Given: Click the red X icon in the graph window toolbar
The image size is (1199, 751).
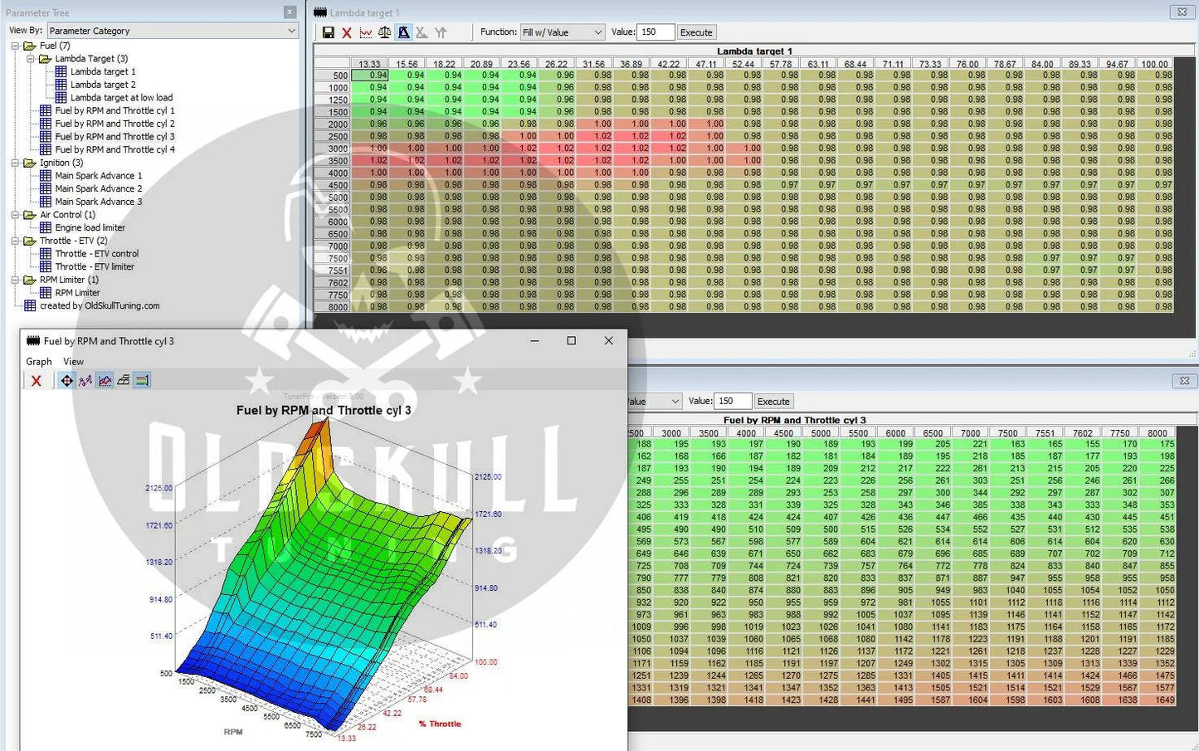Looking at the screenshot, I should 36,381.
